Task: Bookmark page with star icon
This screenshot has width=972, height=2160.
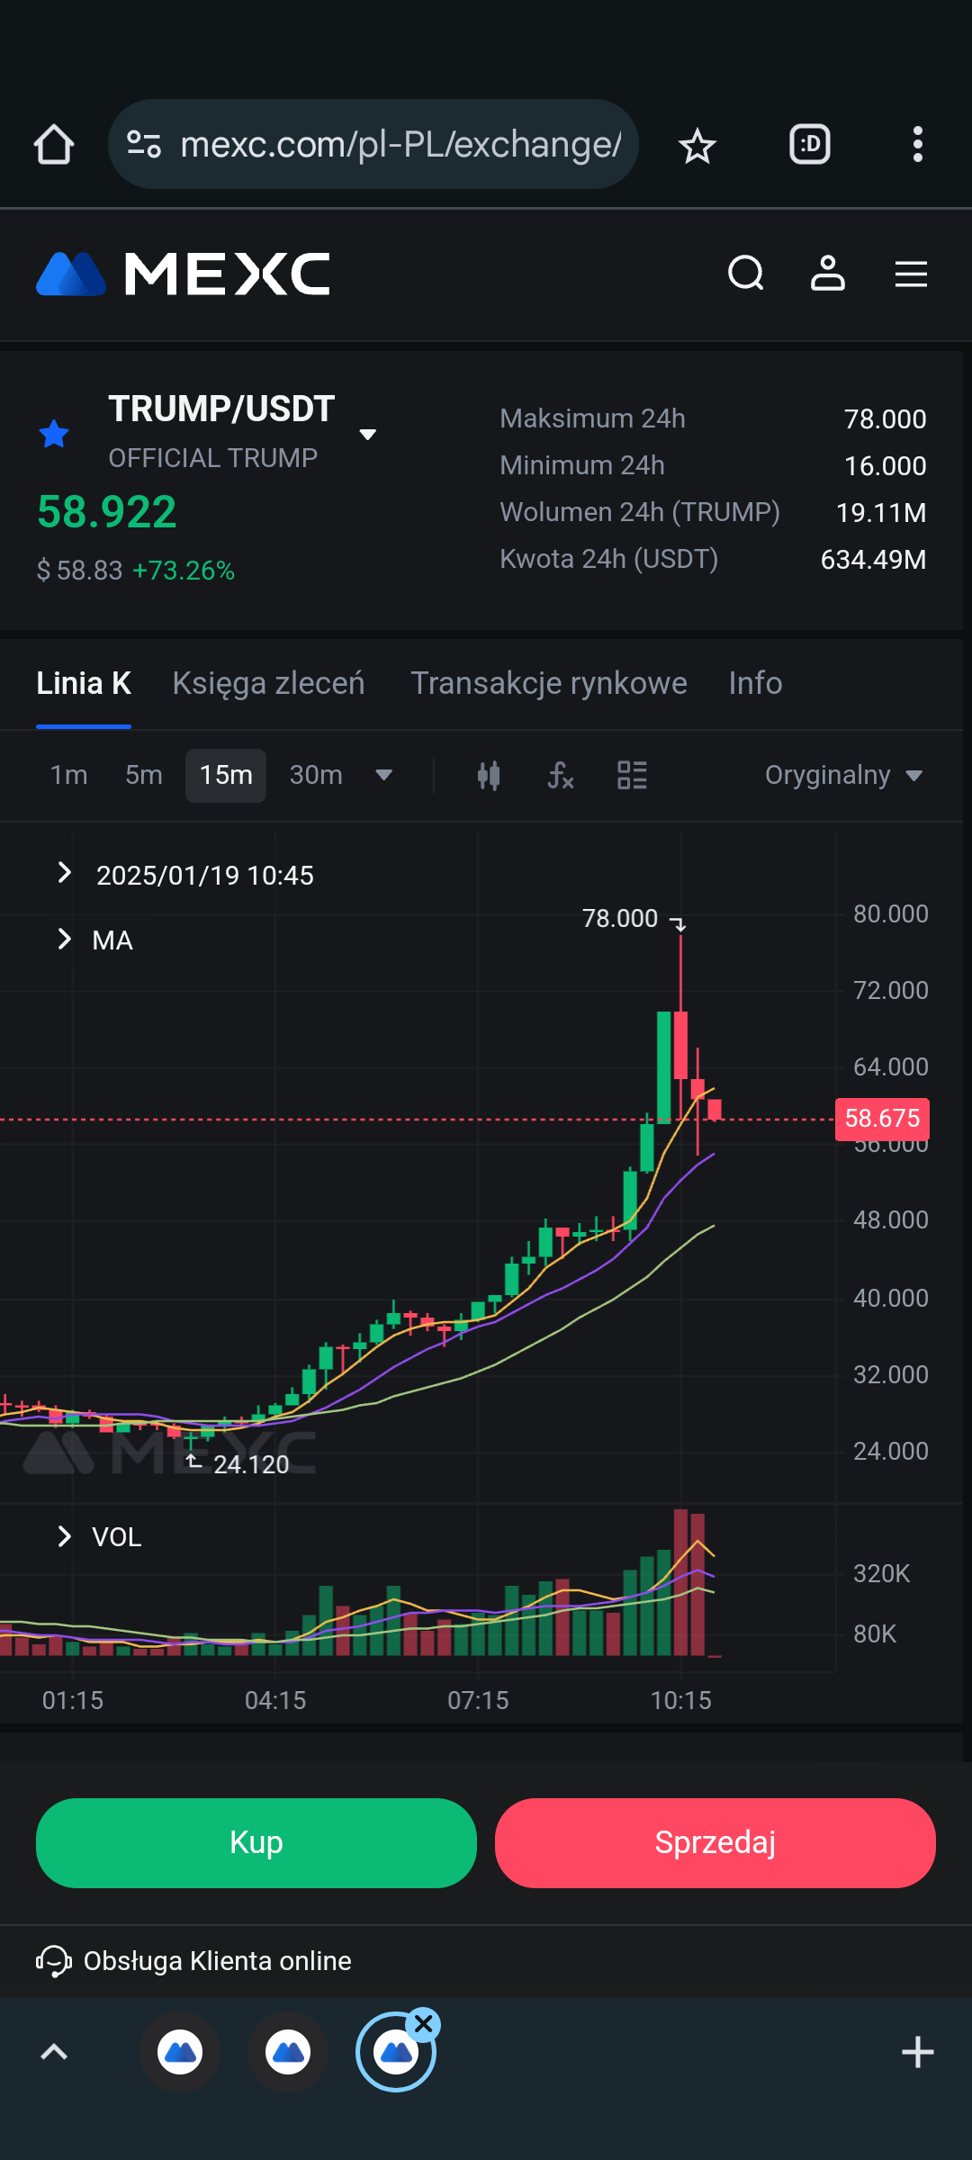Action: [697, 145]
